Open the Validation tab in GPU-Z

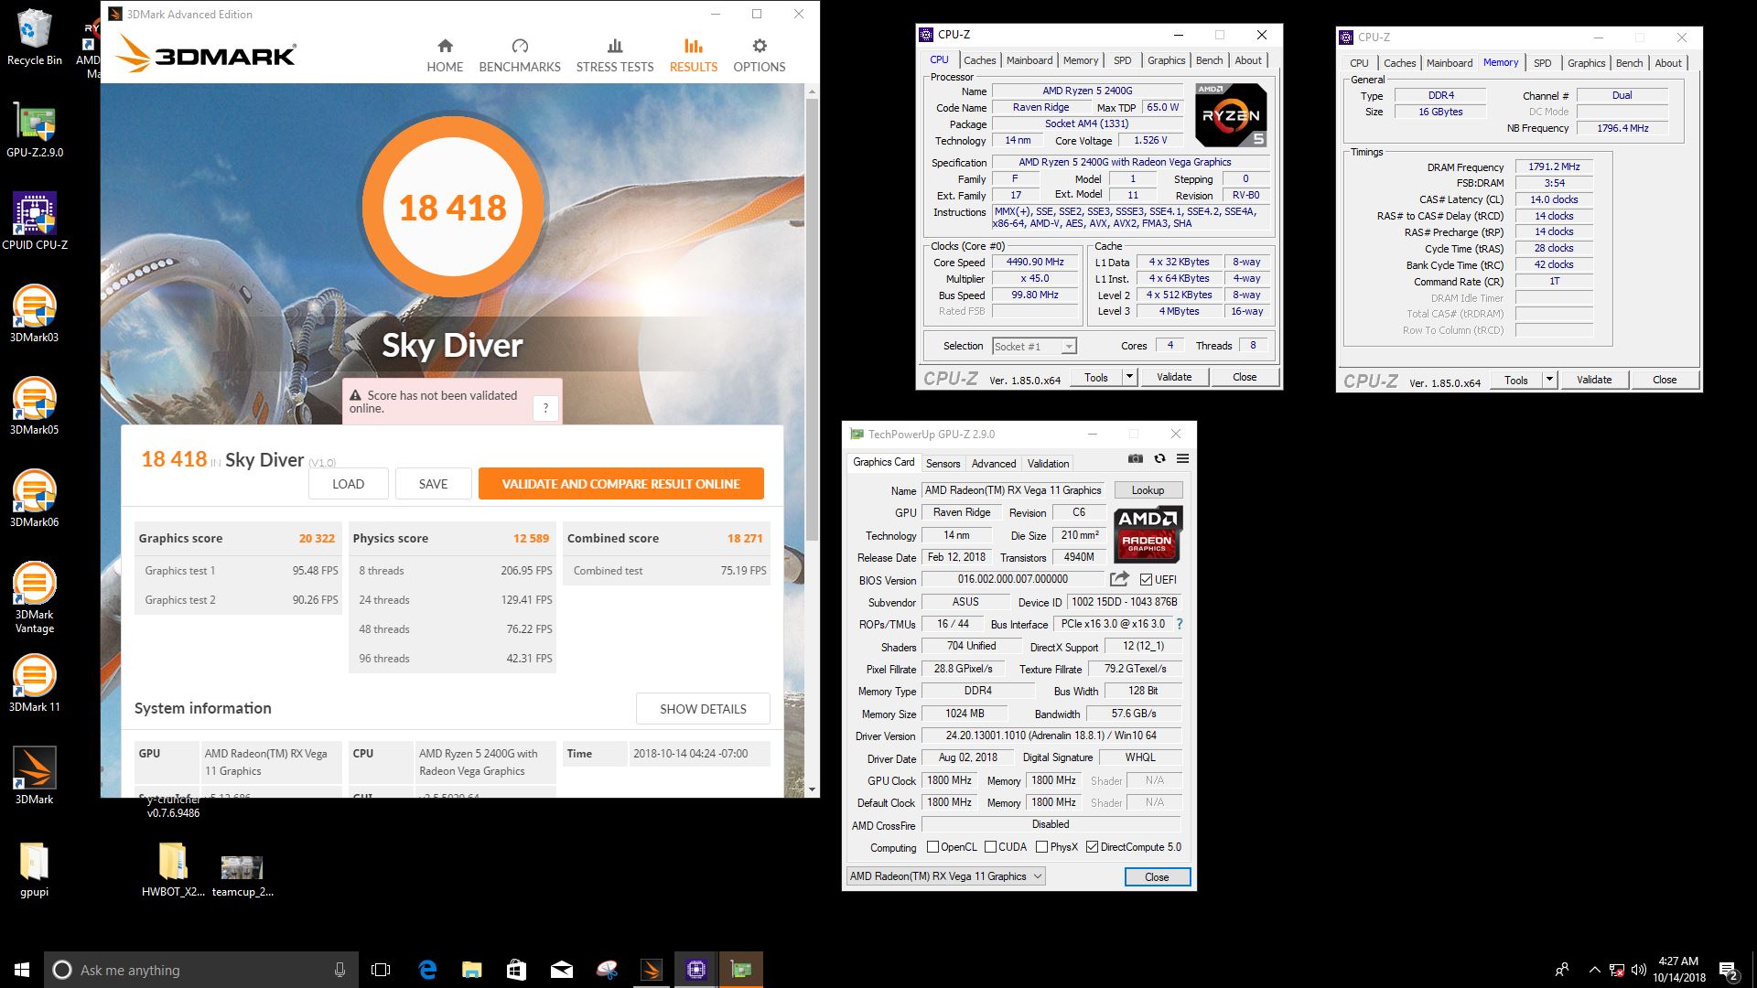click(x=1048, y=464)
